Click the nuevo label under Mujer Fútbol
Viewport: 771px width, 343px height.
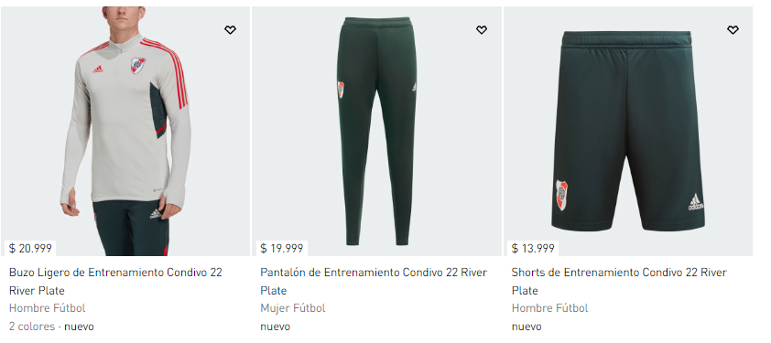pos(276,327)
